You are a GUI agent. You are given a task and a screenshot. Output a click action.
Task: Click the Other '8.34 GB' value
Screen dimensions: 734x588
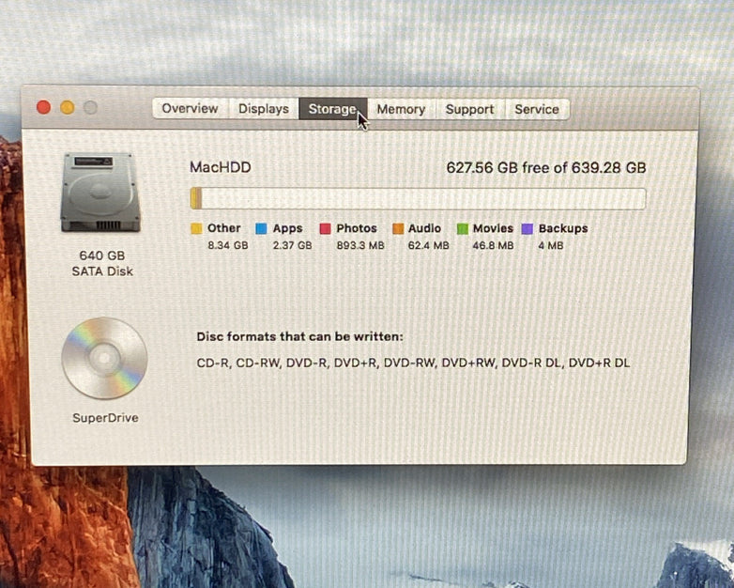[x=228, y=245]
